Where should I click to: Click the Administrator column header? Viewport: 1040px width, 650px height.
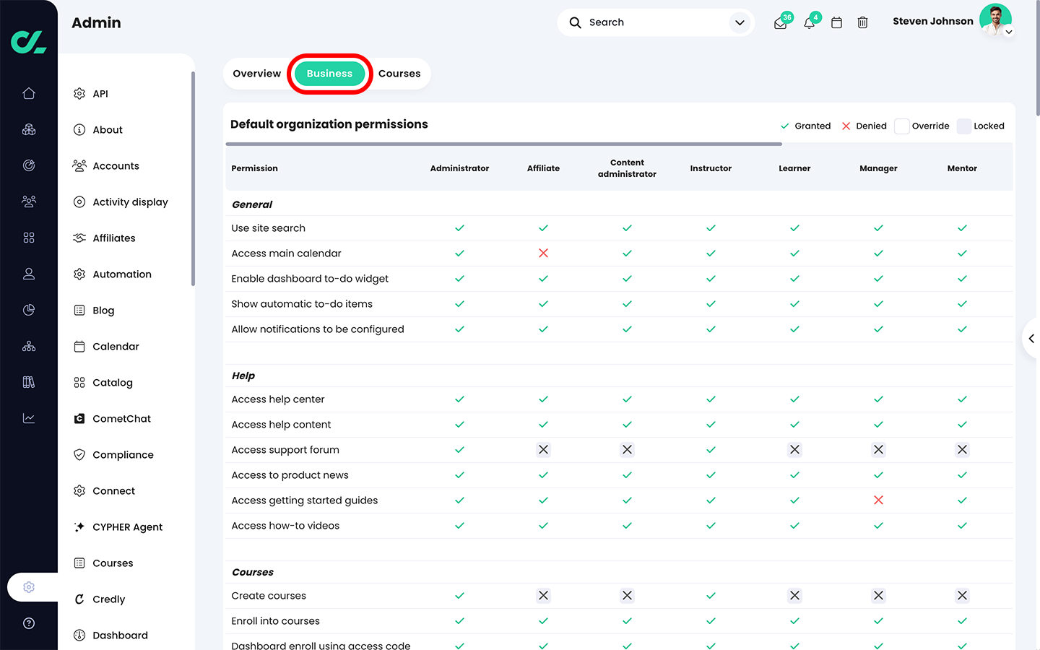pyautogui.click(x=459, y=168)
